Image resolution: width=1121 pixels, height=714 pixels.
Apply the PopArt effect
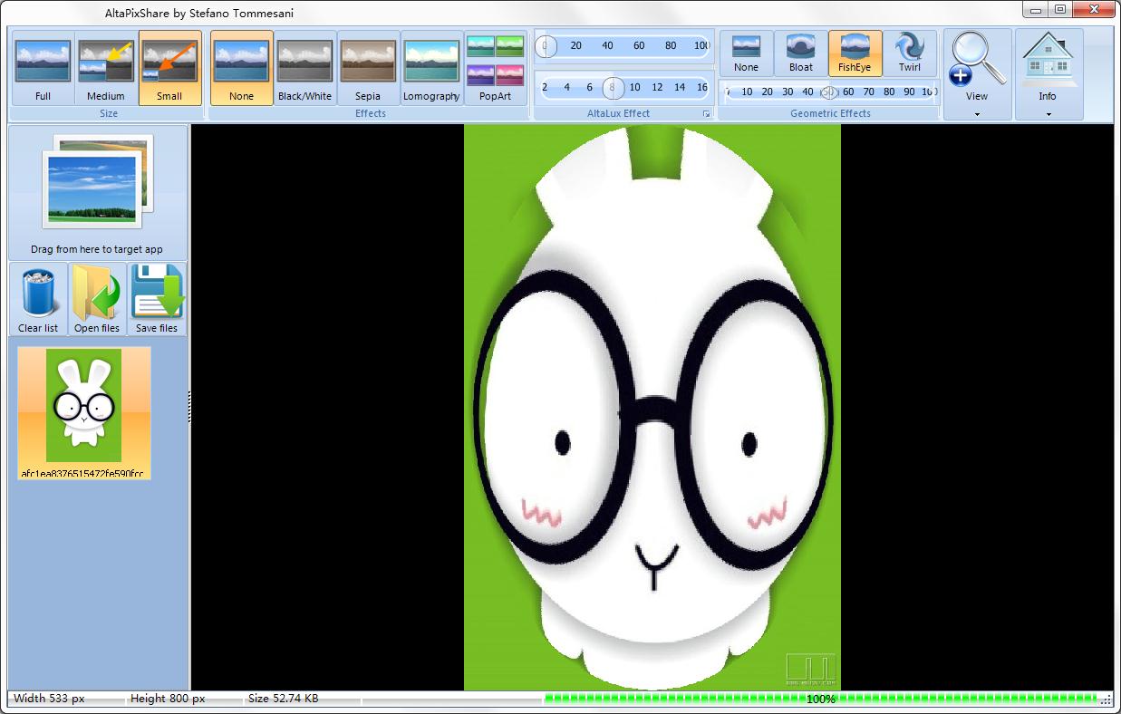495,69
